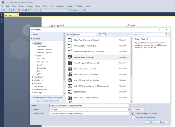
Task: Collapse the Visual C# tree node
Action: point(33,43)
